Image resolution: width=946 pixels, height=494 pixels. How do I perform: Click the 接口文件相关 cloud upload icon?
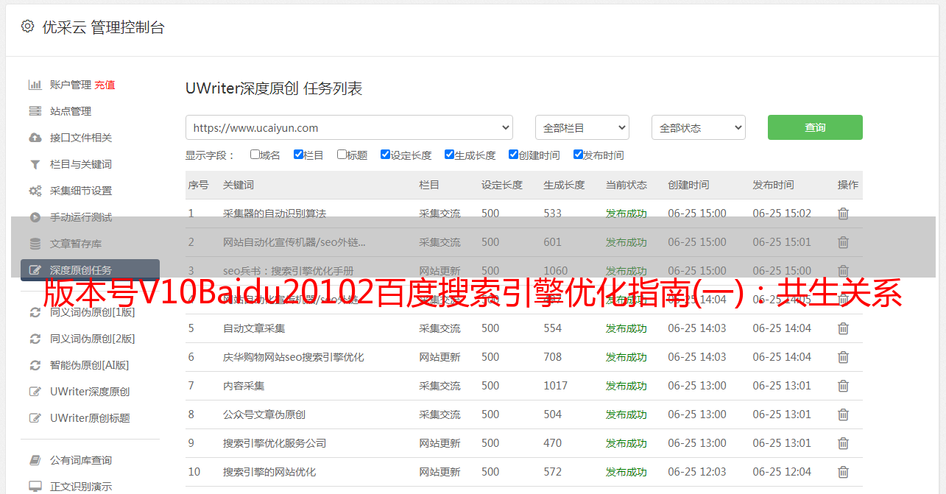(35, 138)
